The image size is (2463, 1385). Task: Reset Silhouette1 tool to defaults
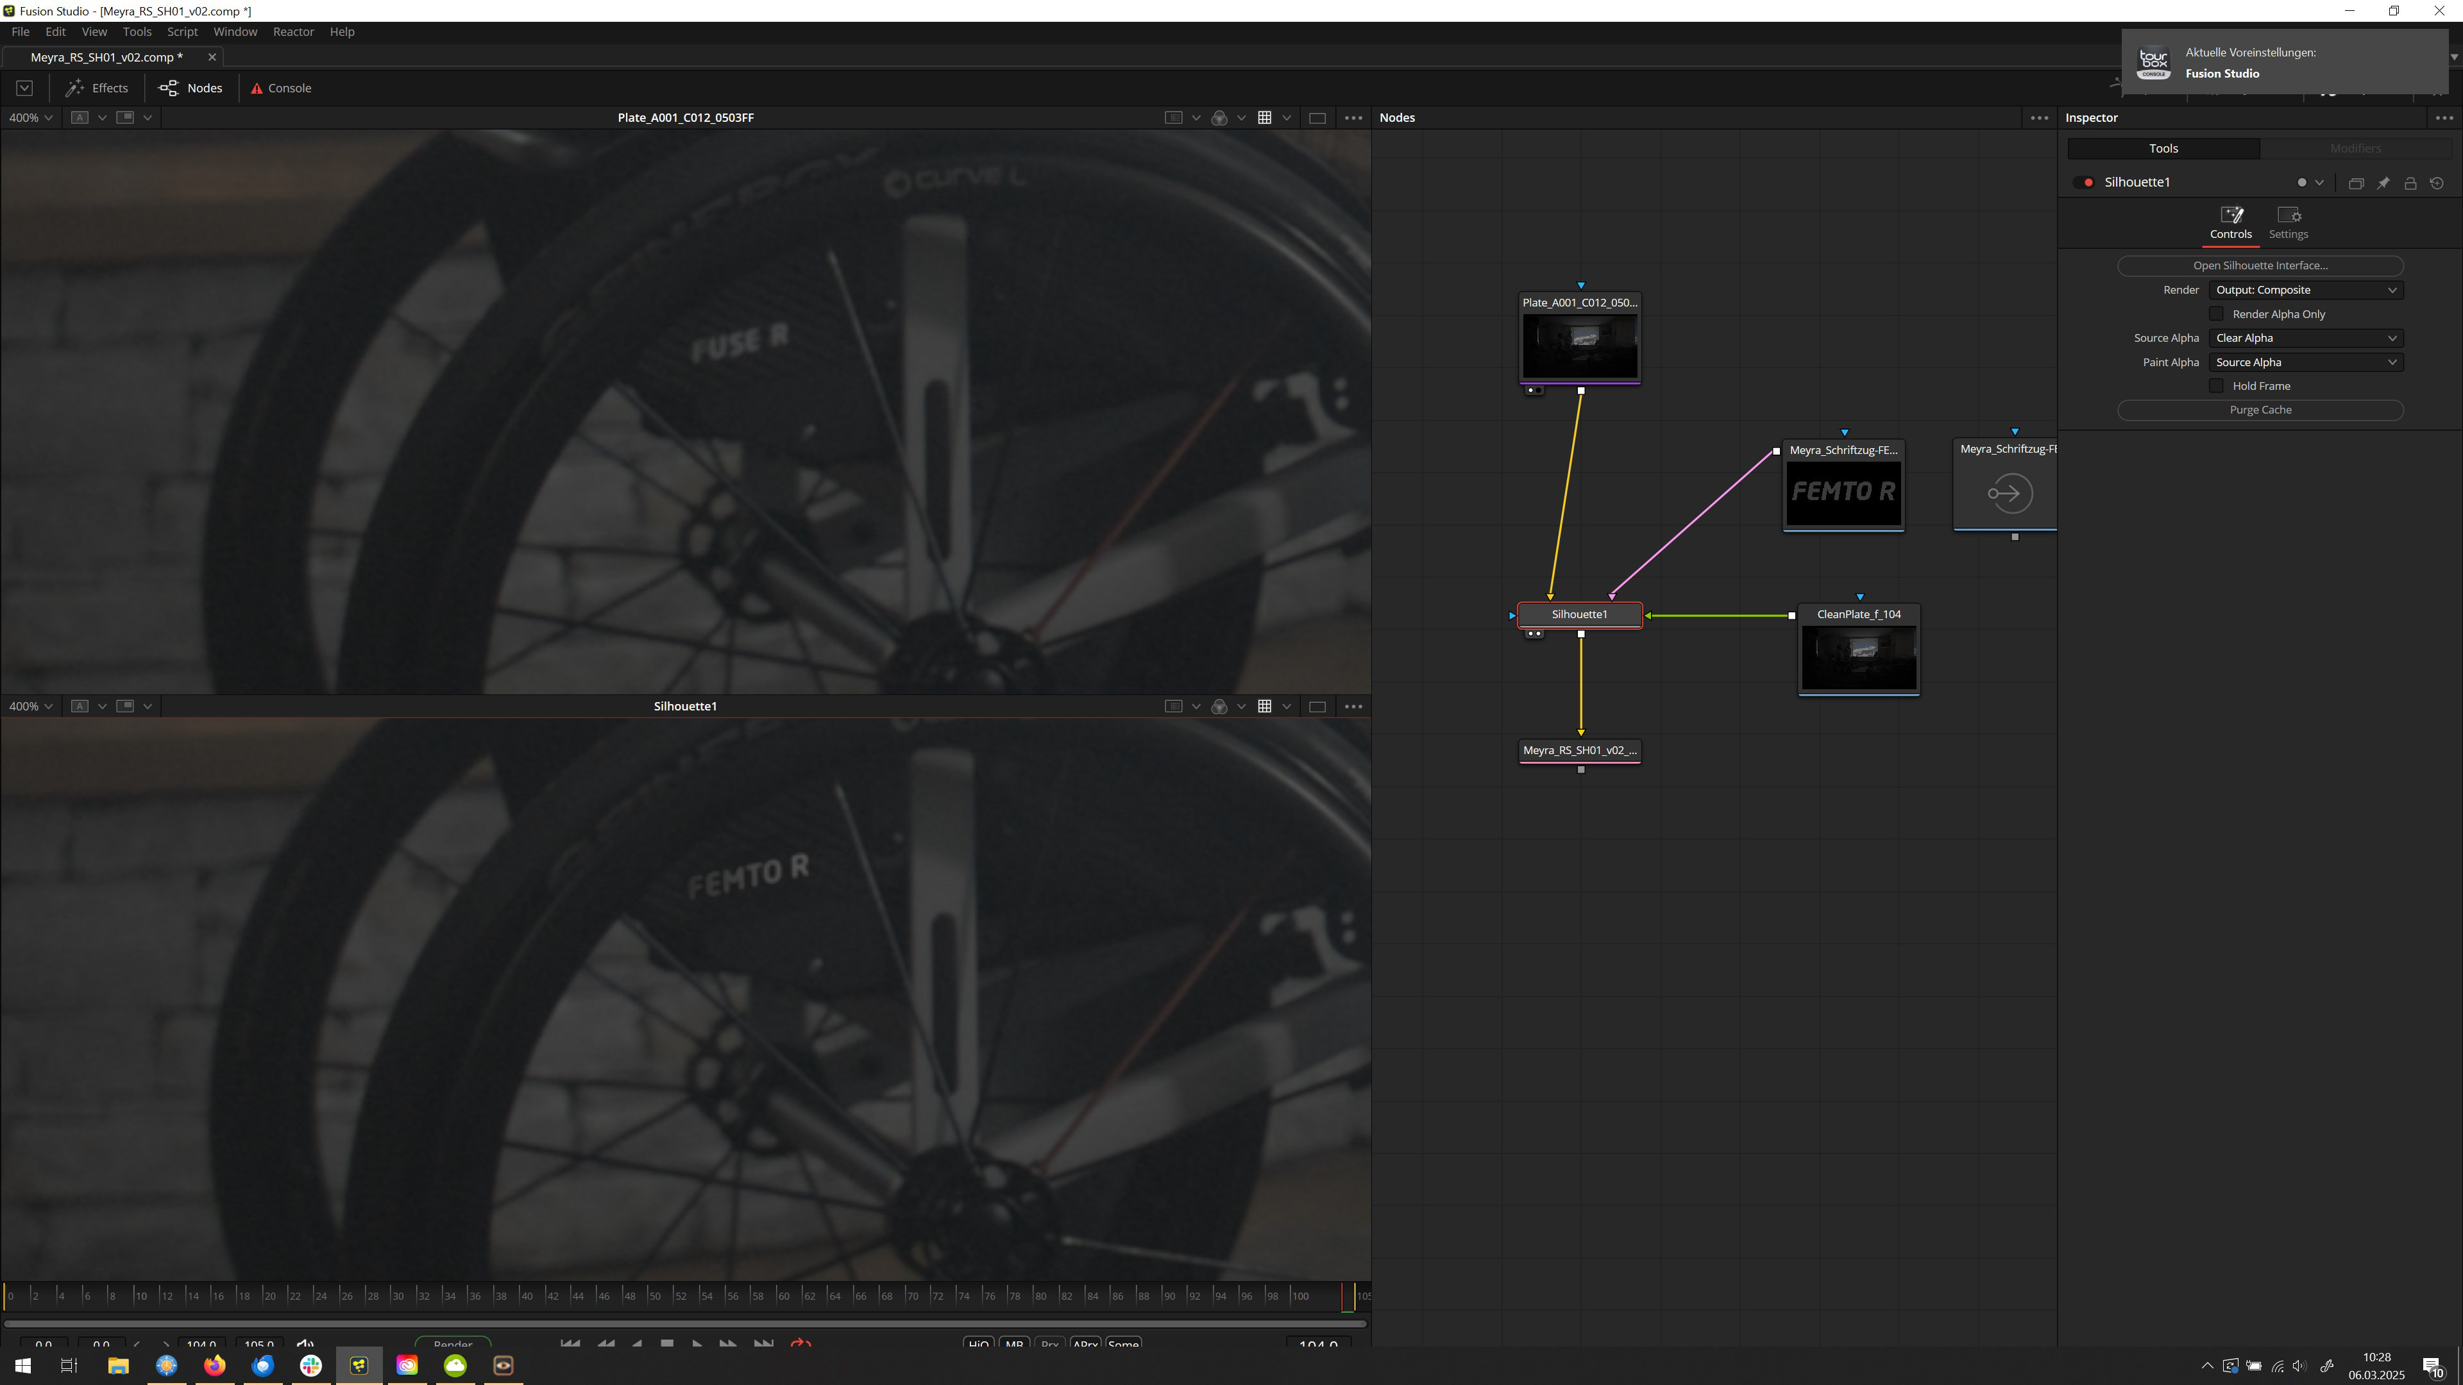[x=2437, y=183]
